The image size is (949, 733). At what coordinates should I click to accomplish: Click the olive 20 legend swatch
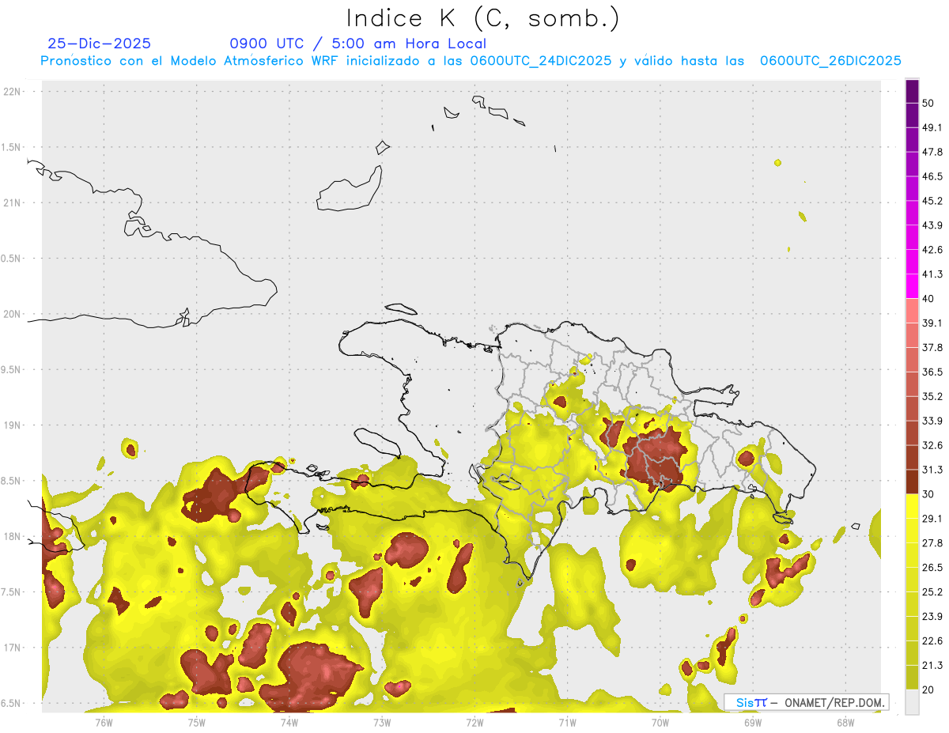pyautogui.click(x=912, y=678)
